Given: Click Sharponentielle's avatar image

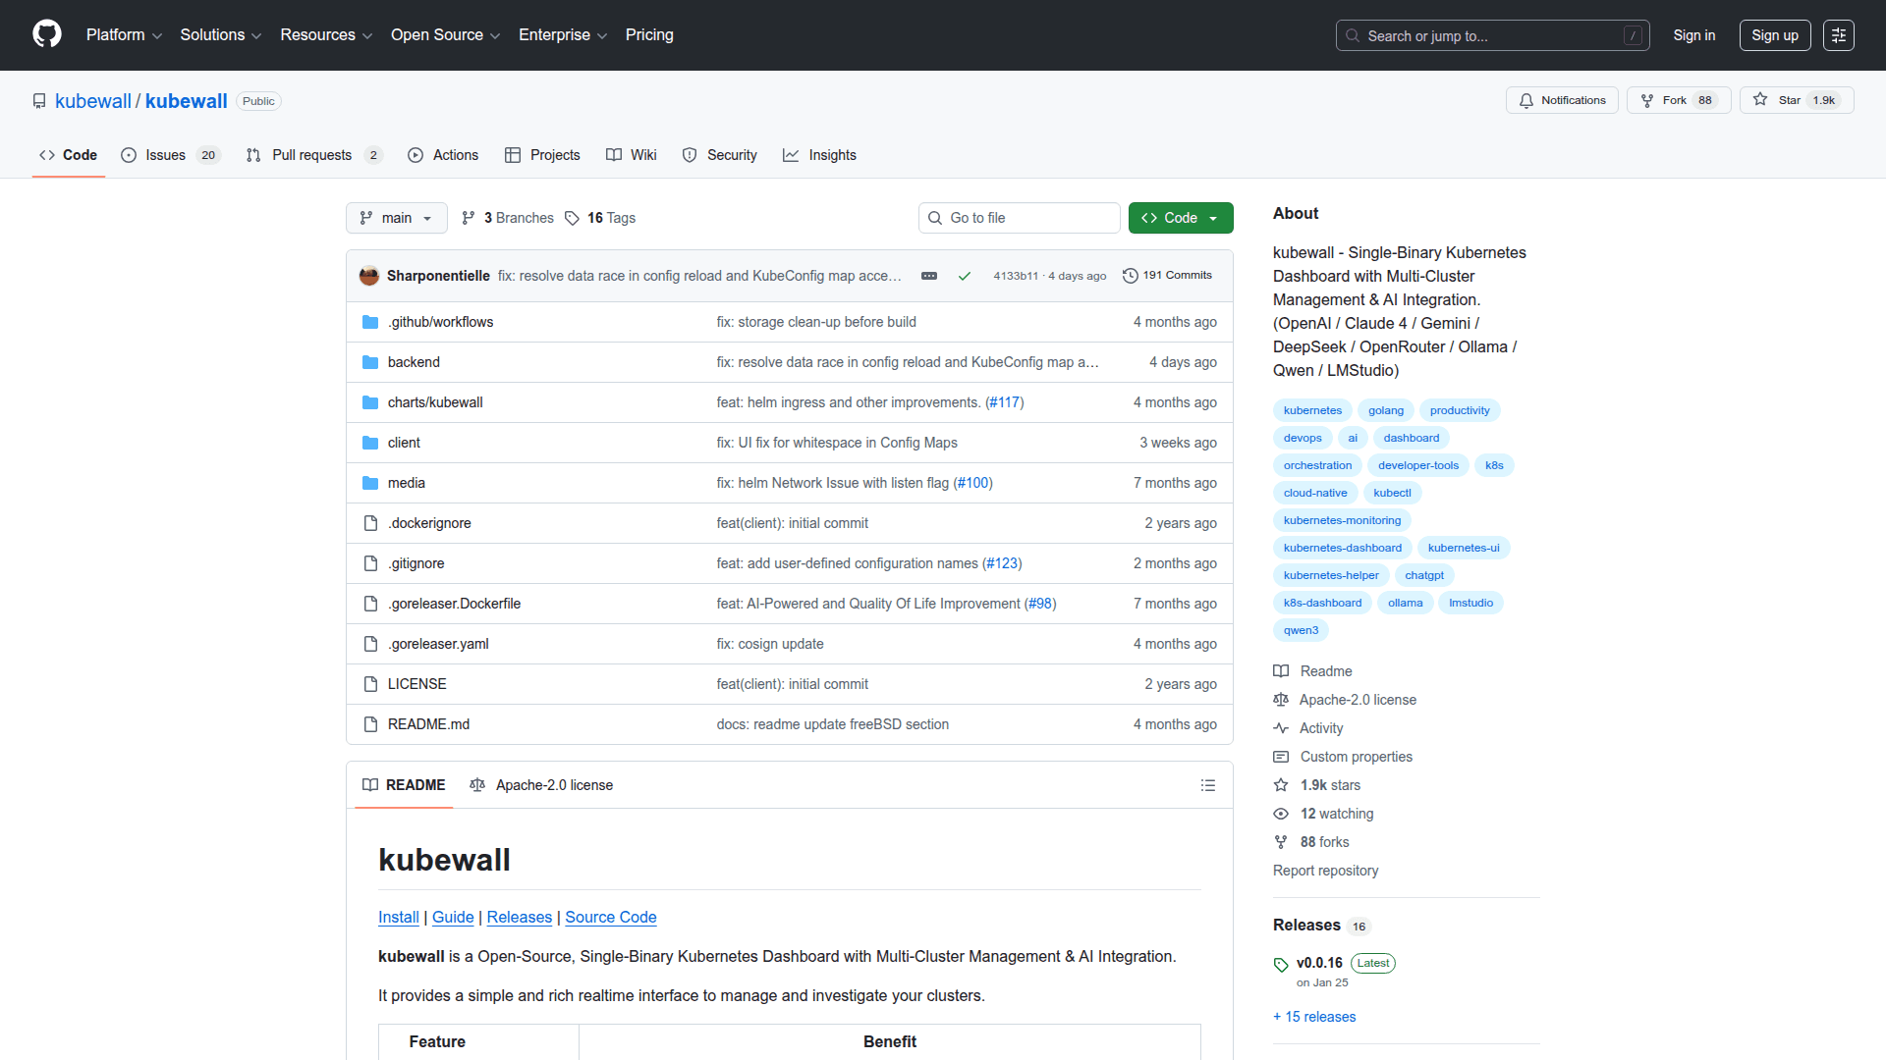Looking at the screenshot, I should 369,276.
